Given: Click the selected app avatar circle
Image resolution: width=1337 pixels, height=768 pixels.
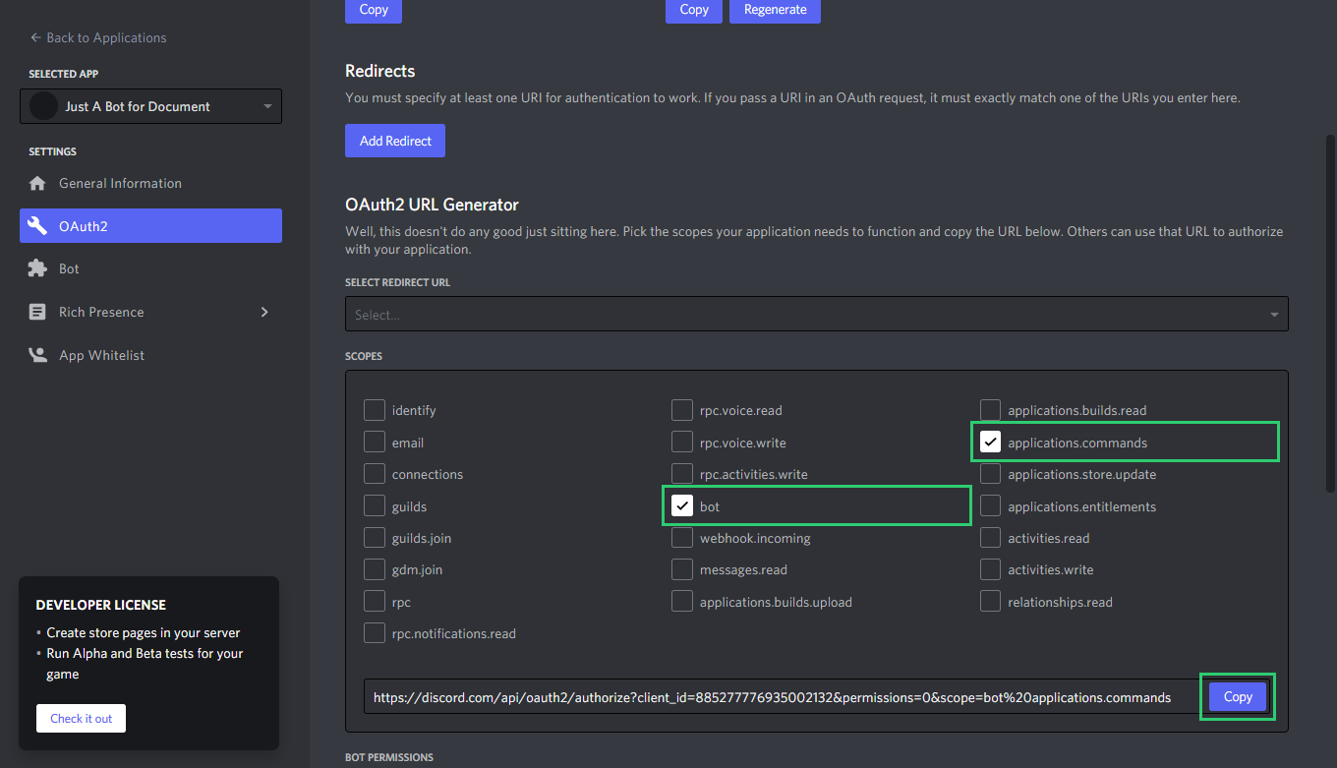Looking at the screenshot, I should coord(43,106).
